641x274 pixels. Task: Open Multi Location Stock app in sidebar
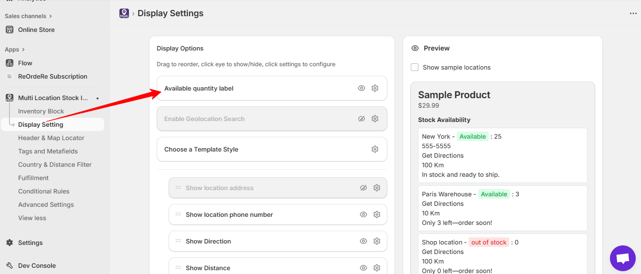[53, 98]
